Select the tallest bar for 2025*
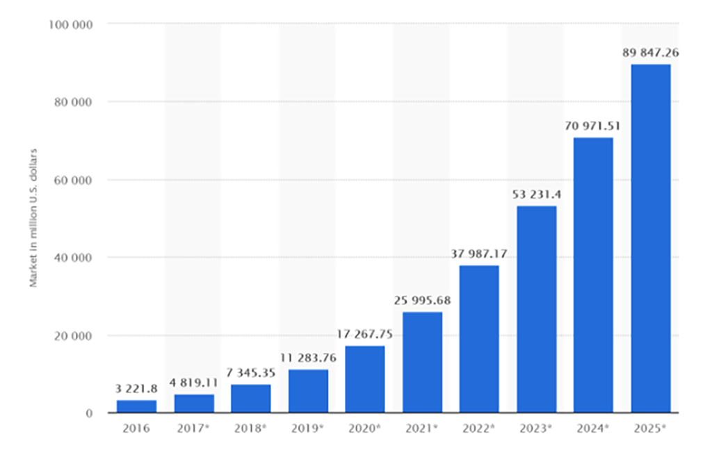This screenshot has height=457, width=712. point(651,238)
